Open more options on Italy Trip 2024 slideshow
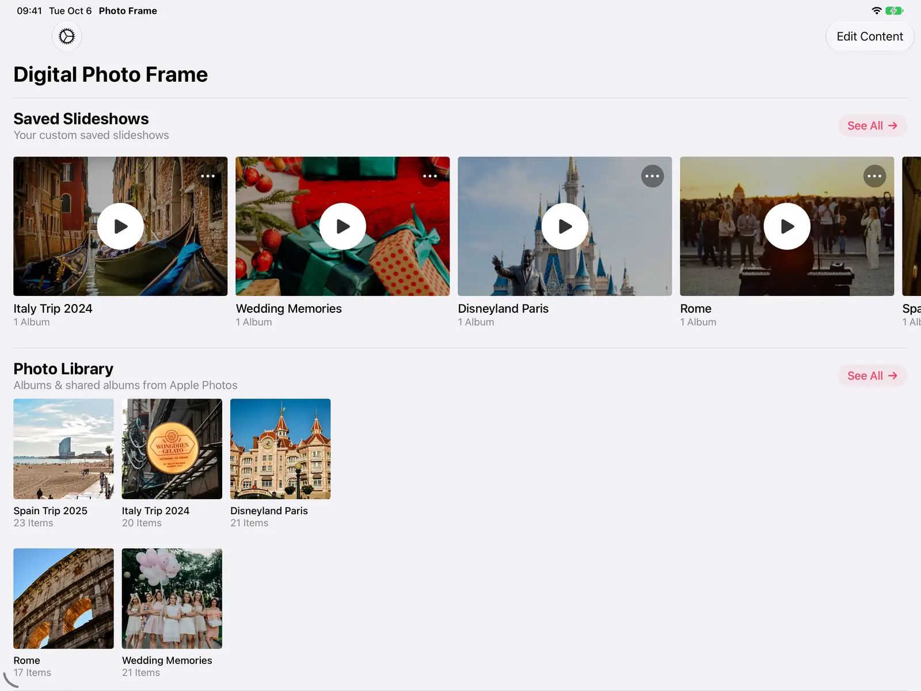921x691 pixels. click(x=208, y=176)
